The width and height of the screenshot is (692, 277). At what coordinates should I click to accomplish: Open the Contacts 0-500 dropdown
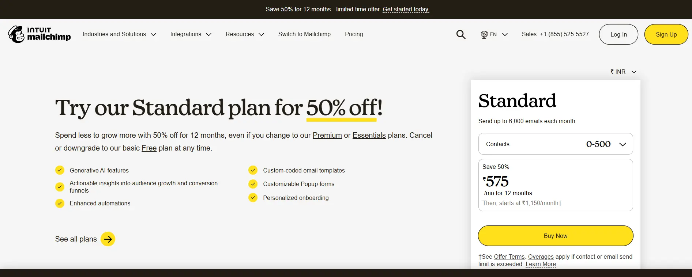(x=555, y=144)
